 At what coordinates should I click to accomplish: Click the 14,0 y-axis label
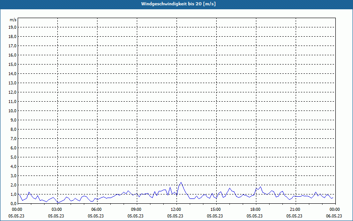point(13,73)
